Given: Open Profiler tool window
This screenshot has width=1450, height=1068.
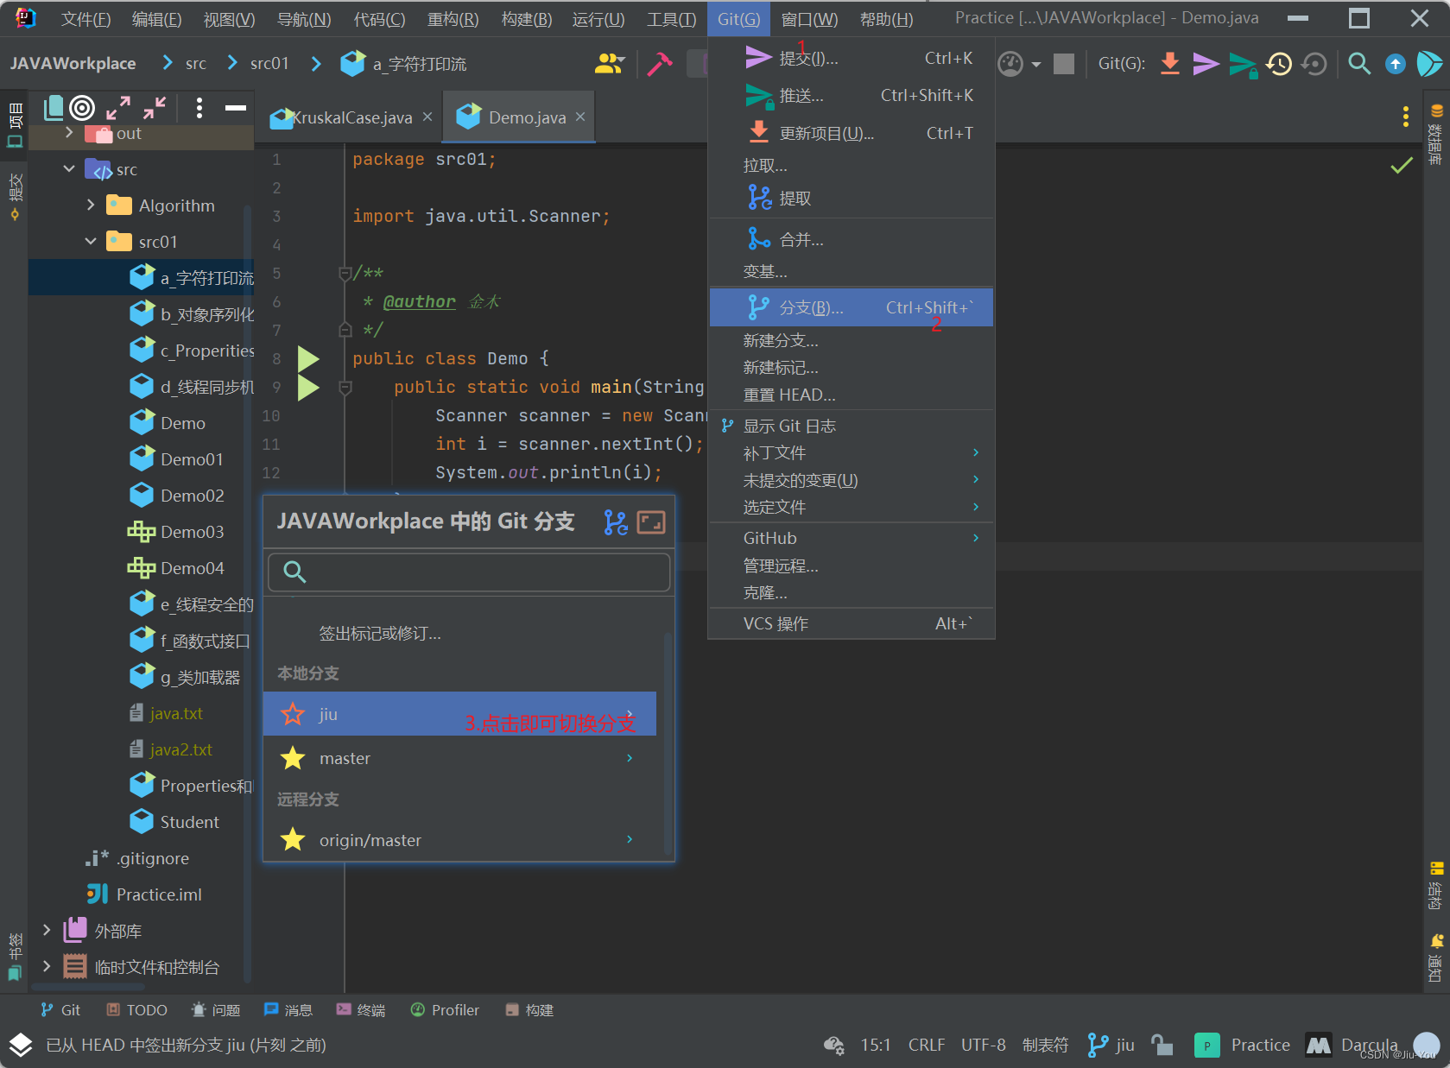Looking at the screenshot, I should pyautogui.click(x=445, y=1010).
